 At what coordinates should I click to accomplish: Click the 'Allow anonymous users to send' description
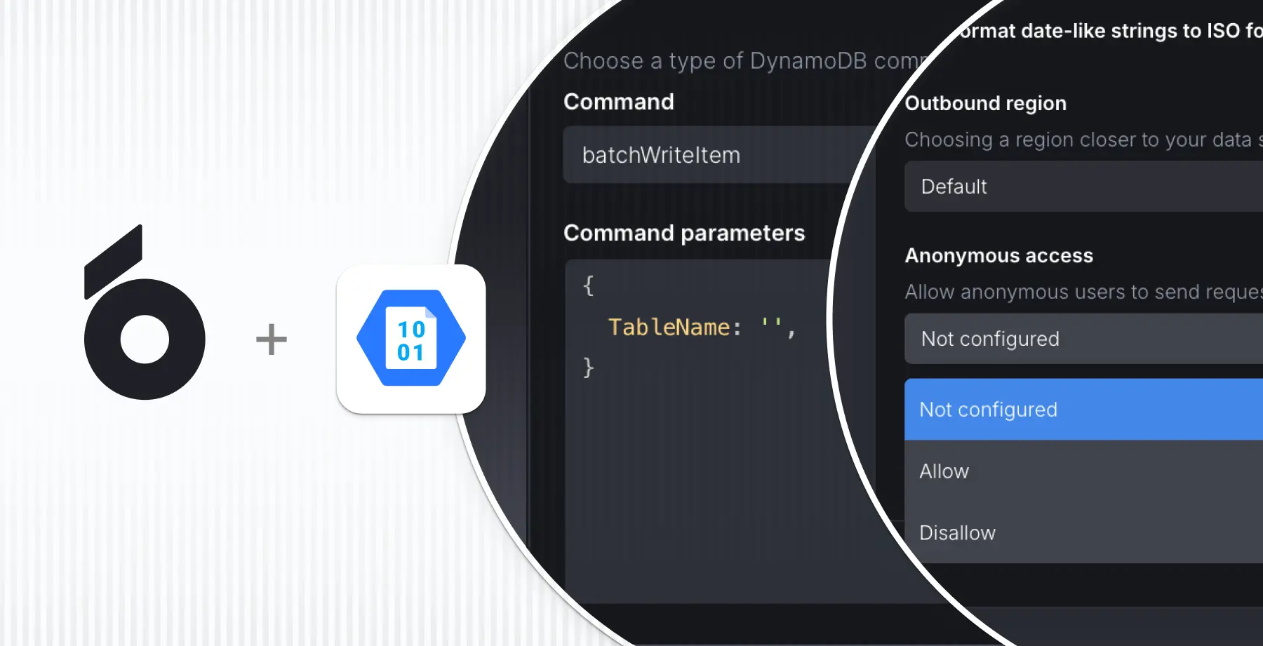point(1083,292)
